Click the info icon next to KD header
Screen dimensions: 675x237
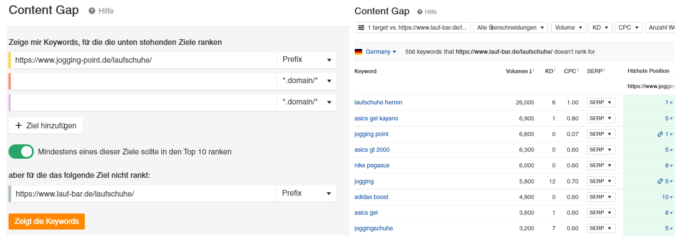point(554,71)
